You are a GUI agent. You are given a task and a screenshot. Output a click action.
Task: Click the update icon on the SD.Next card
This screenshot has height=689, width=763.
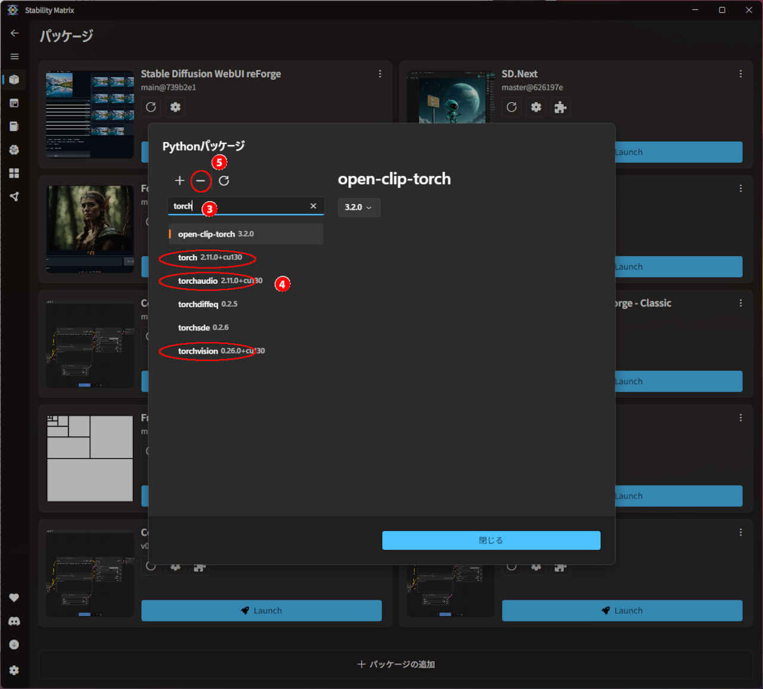tap(511, 107)
